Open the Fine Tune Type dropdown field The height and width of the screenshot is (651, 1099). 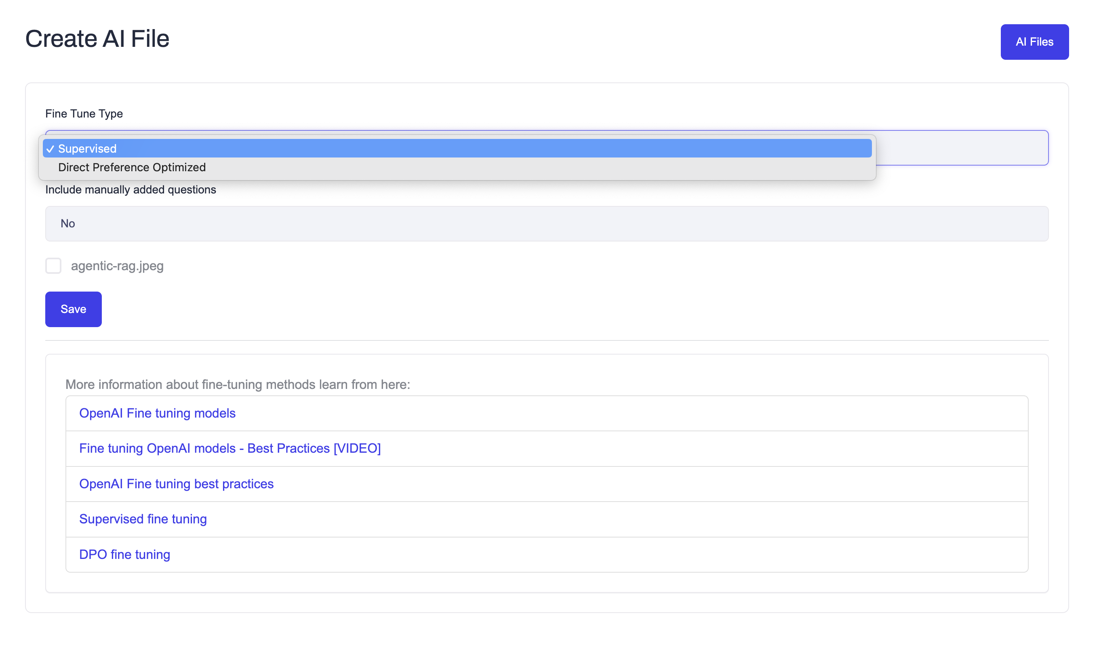961,148
